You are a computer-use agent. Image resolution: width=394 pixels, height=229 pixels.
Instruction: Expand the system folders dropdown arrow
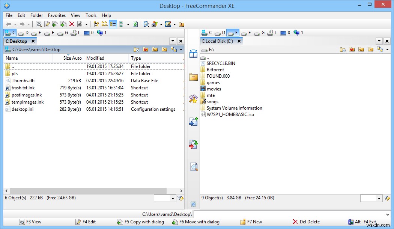161,24
